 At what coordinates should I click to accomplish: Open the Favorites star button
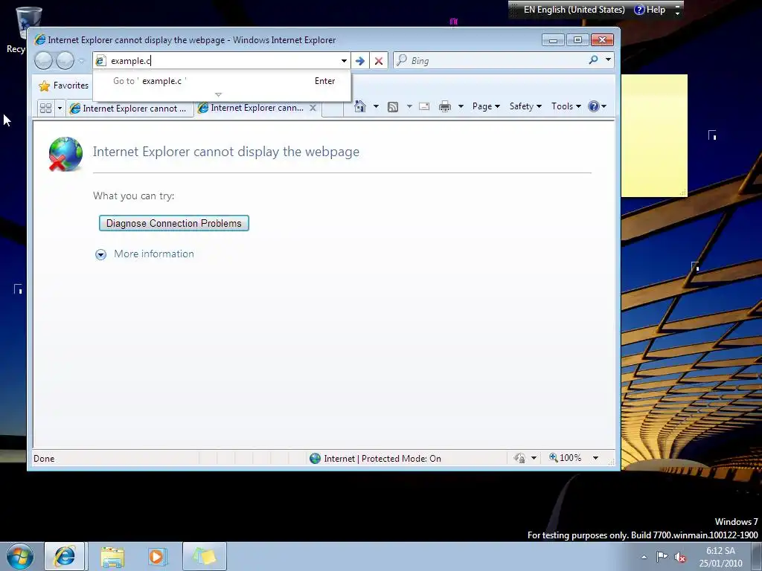tap(64, 86)
